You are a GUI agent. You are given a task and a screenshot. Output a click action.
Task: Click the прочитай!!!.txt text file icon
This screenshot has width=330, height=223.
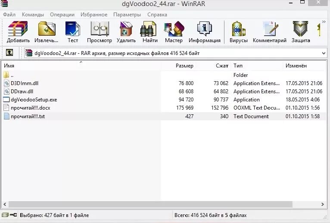[6, 116]
